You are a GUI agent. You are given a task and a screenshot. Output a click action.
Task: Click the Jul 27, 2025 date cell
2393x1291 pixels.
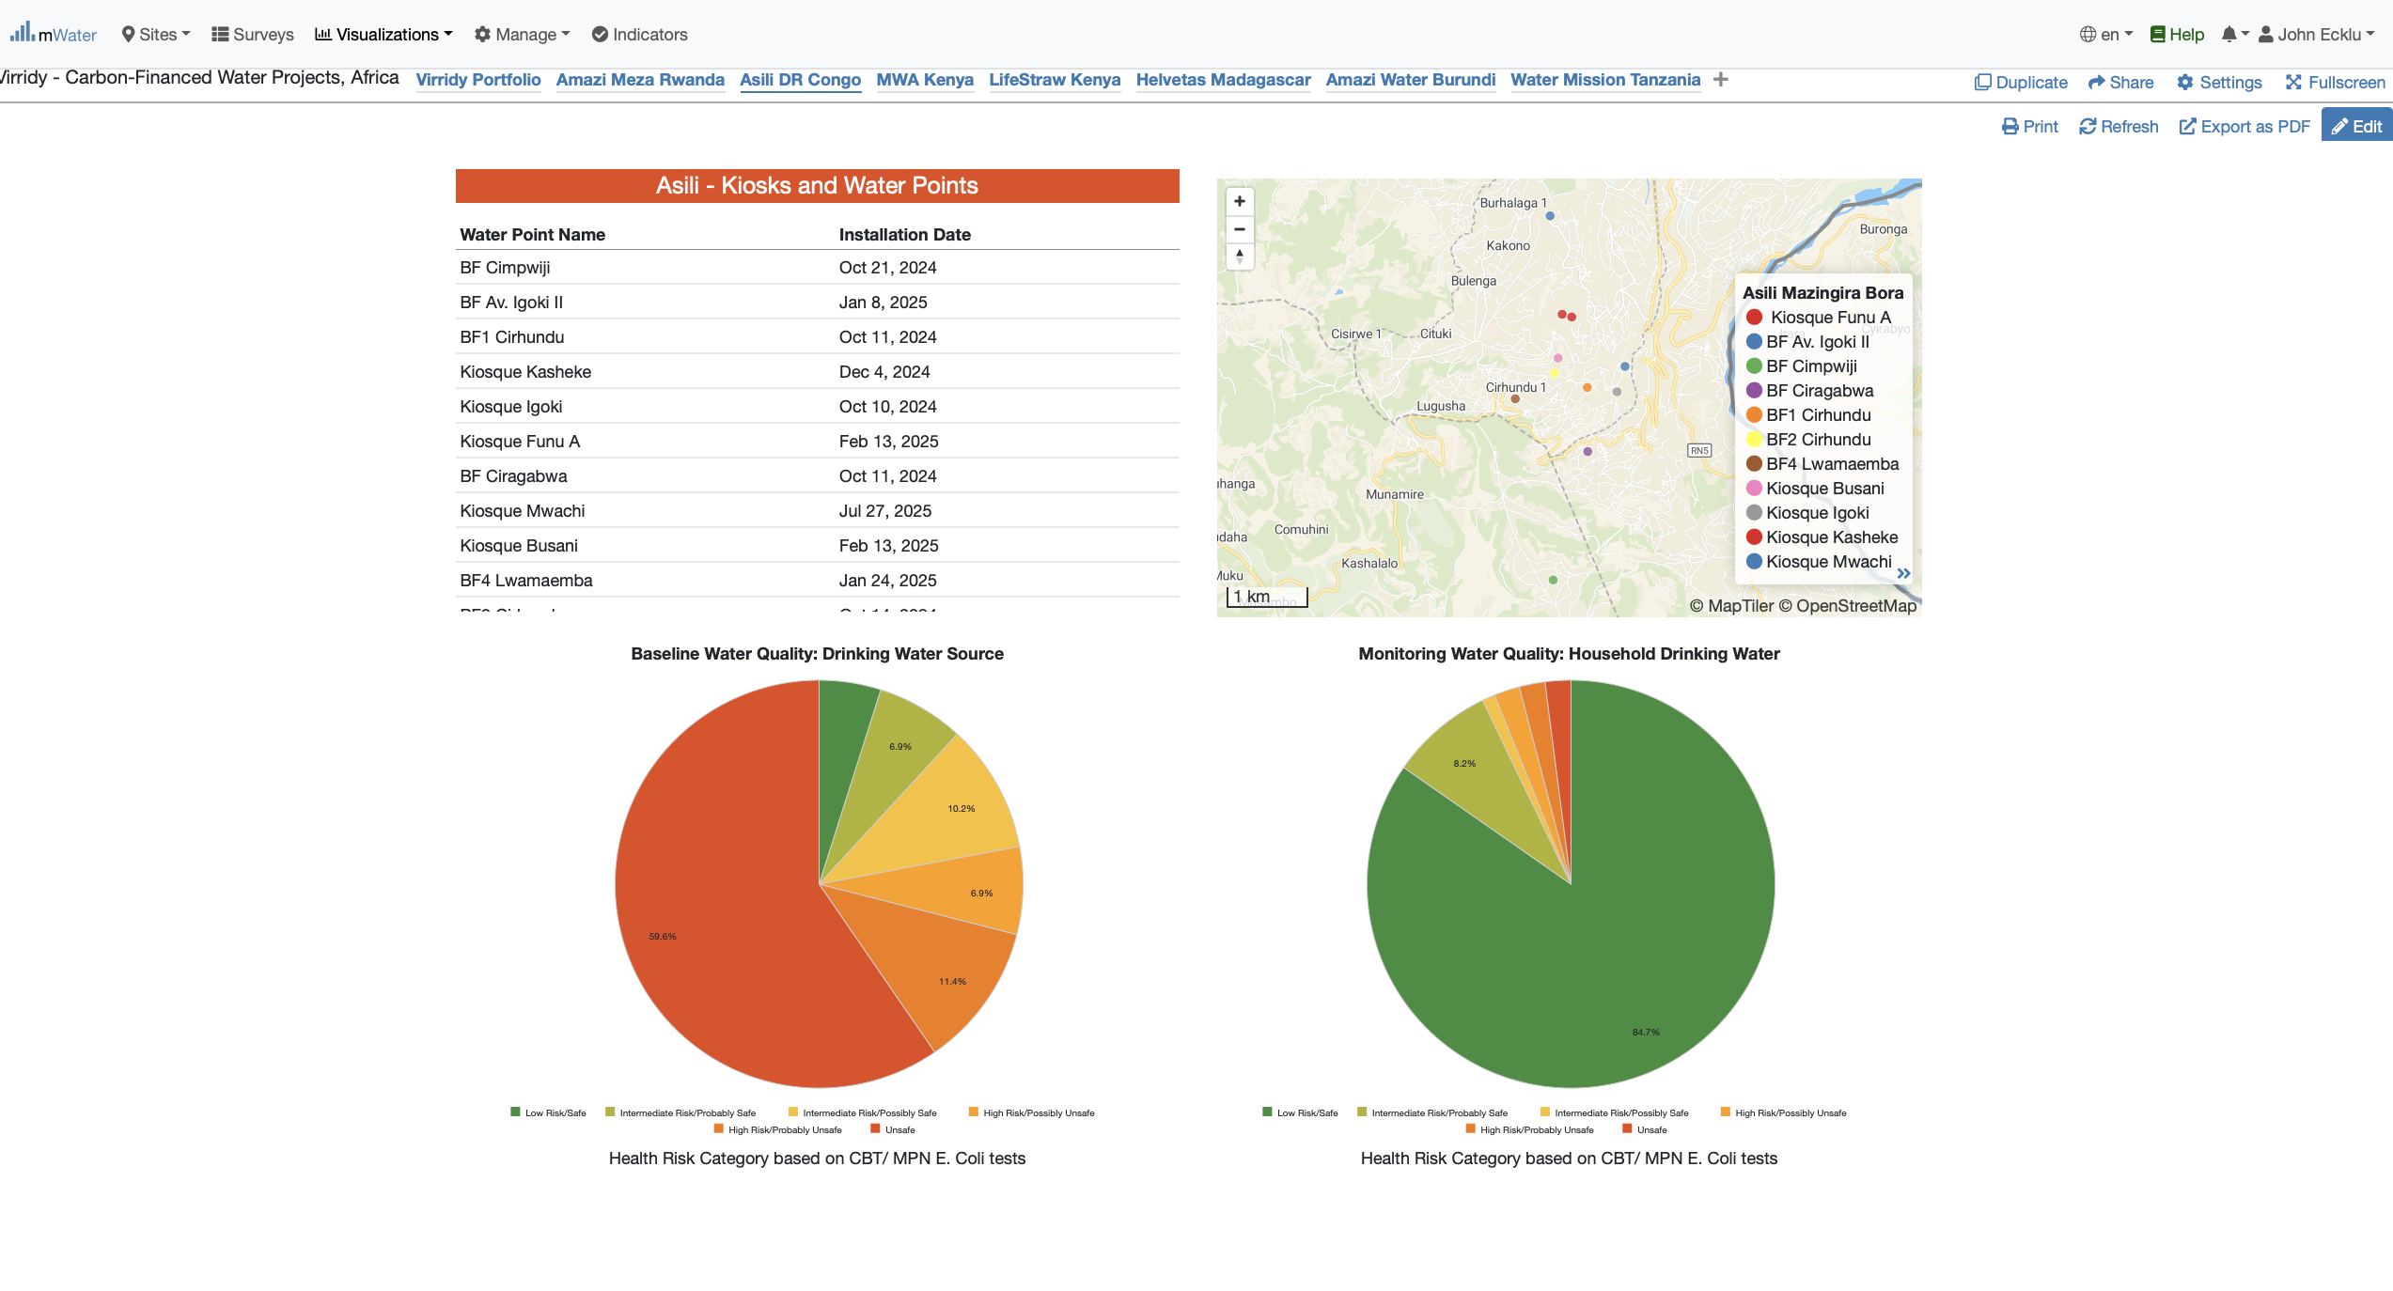(x=884, y=511)
